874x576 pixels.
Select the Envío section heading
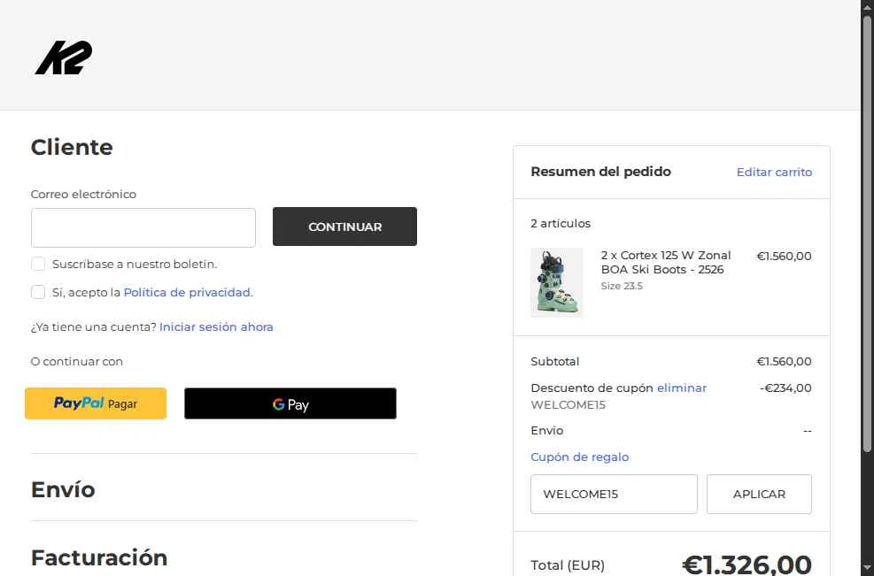(63, 489)
